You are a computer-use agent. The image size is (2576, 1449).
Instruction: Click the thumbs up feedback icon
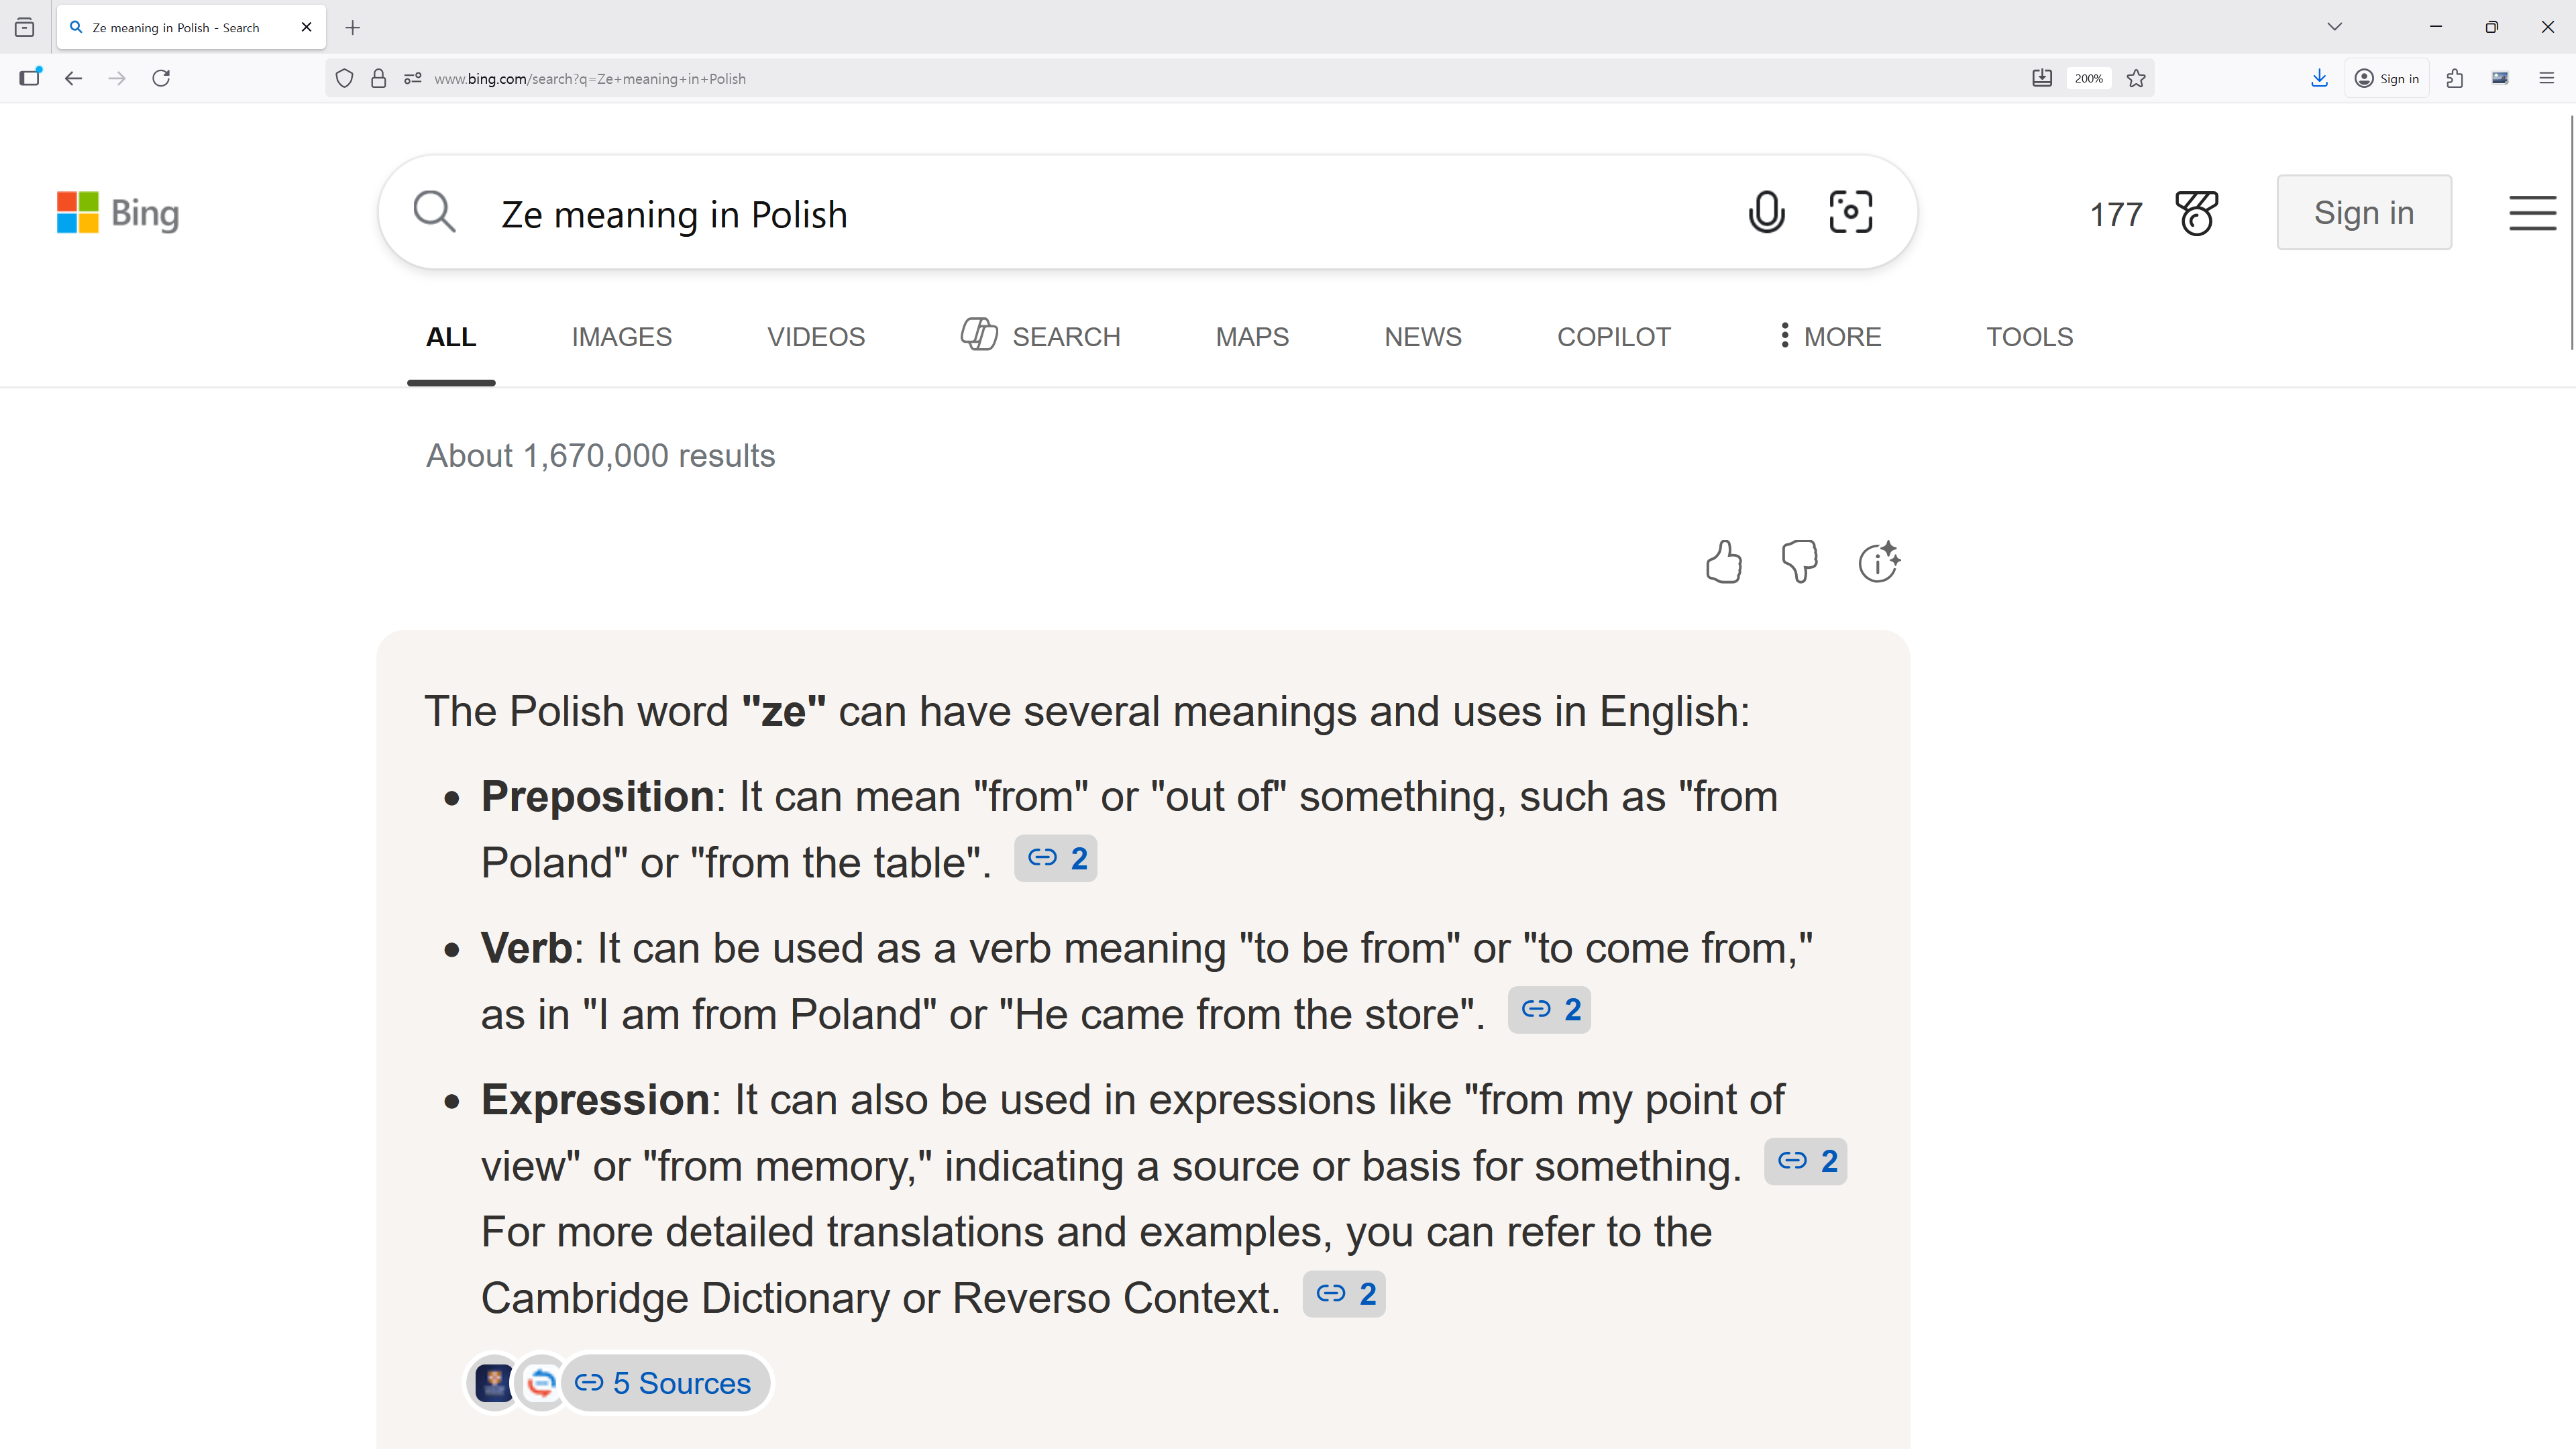(x=1723, y=562)
